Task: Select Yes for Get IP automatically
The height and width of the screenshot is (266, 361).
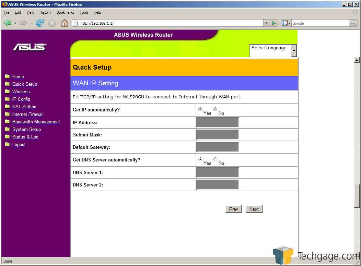Action: pyautogui.click(x=200, y=109)
